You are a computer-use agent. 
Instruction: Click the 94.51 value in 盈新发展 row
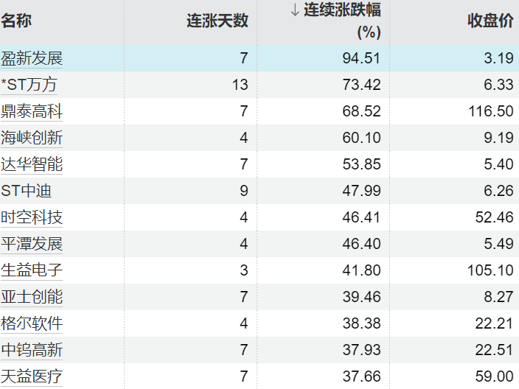pyautogui.click(x=361, y=59)
